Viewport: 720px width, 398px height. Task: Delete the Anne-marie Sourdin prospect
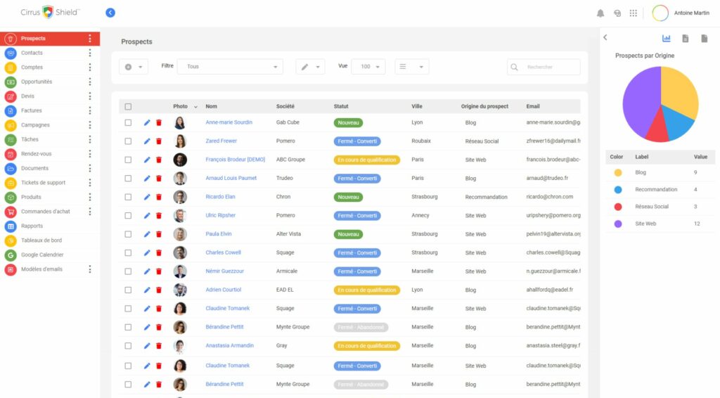pos(159,122)
